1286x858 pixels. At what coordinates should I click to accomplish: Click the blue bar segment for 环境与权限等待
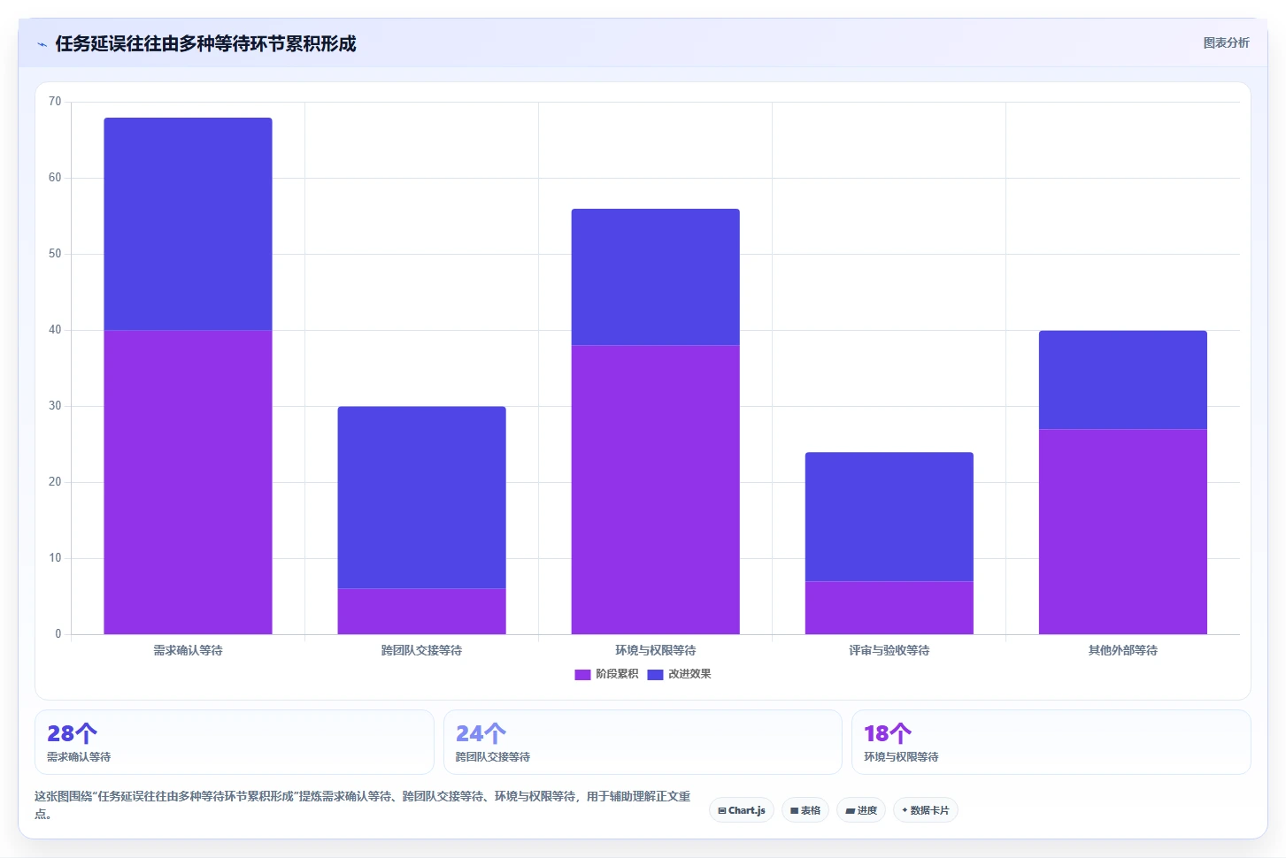655,277
